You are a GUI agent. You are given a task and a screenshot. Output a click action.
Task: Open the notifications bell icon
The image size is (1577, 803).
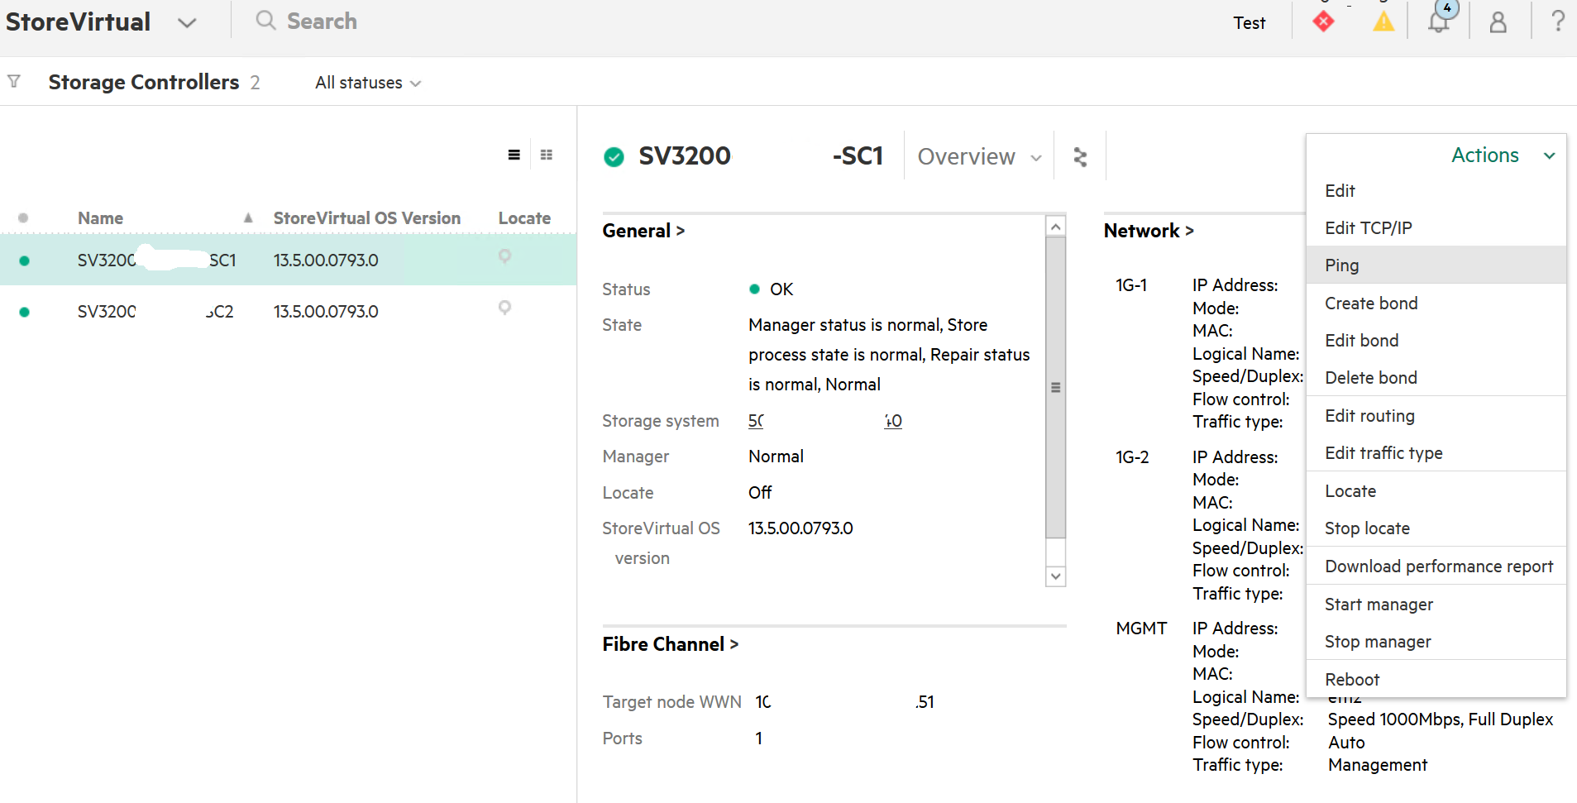(x=1440, y=20)
